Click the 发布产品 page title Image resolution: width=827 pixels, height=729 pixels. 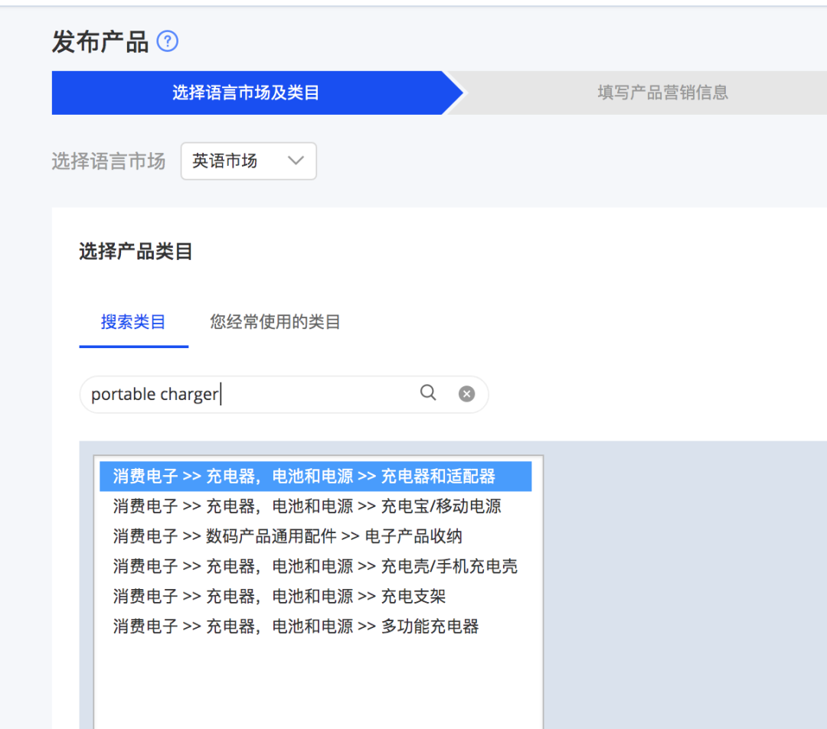tap(100, 41)
